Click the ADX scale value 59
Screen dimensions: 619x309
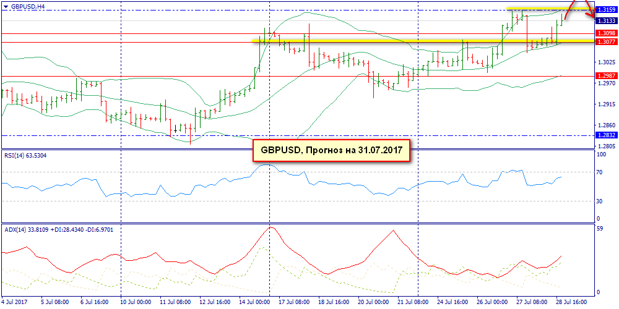pos(600,228)
